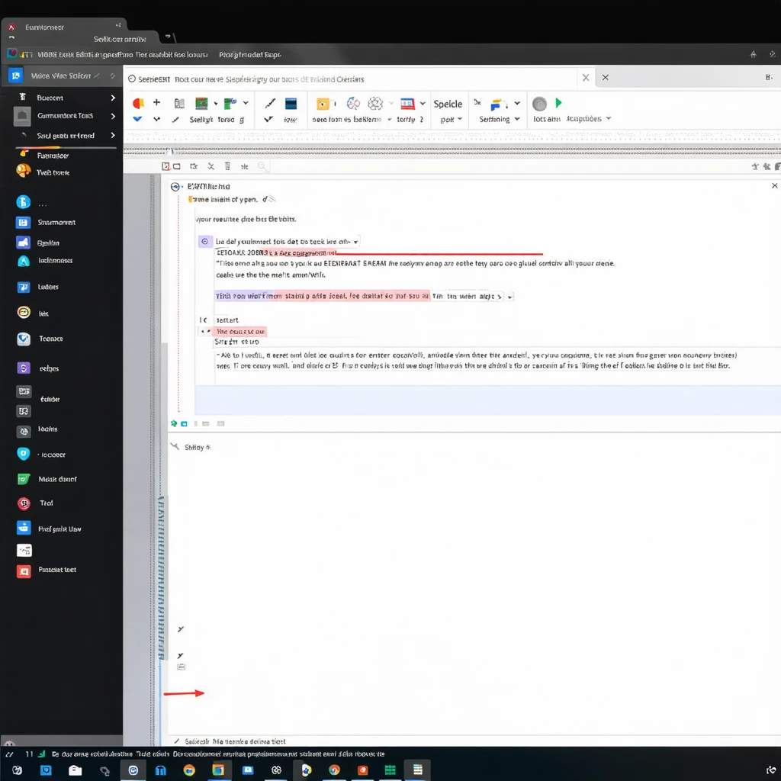Click the gray book icon in the ribbon

click(179, 103)
